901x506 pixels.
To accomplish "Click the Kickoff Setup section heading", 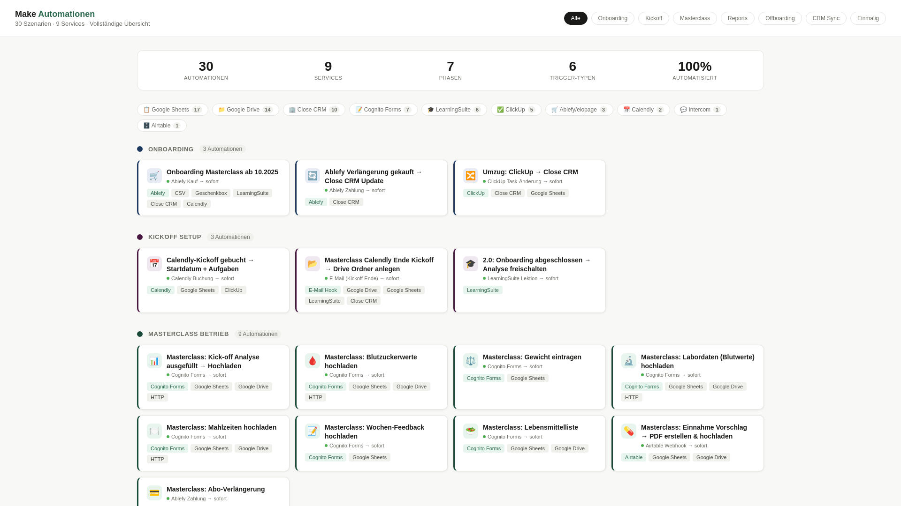I will click(175, 237).
